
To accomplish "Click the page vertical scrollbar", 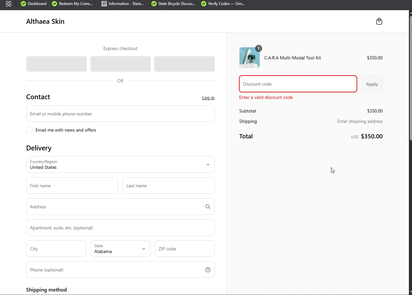I will pos(410,78).
